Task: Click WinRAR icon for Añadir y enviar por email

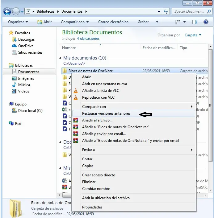Action: 76,134
